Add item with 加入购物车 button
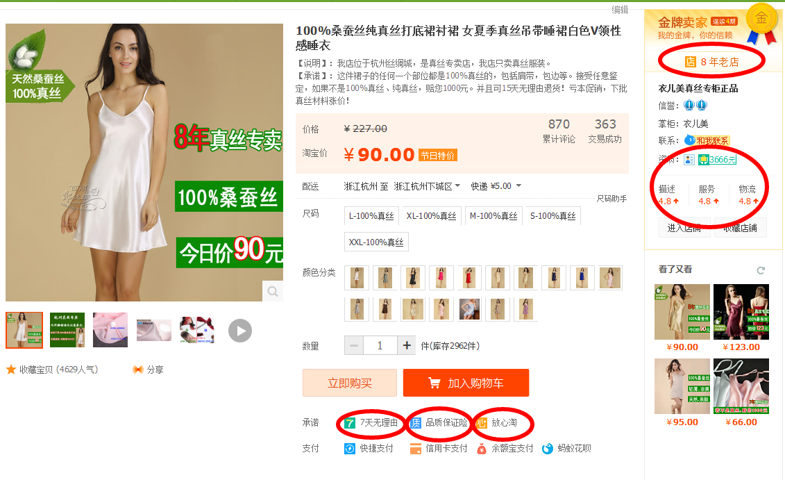The height and width of the screenshot is (480, 785). pyautogui.click(x=466, y=383)
